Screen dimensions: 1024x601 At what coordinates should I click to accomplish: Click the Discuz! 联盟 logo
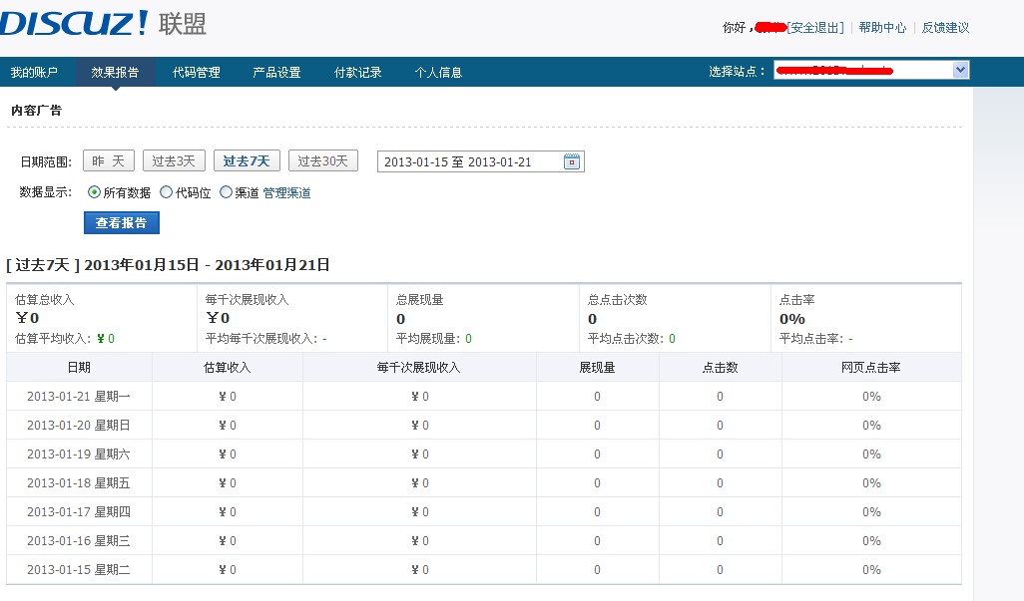pyautogui.click(x=103, y=24)
